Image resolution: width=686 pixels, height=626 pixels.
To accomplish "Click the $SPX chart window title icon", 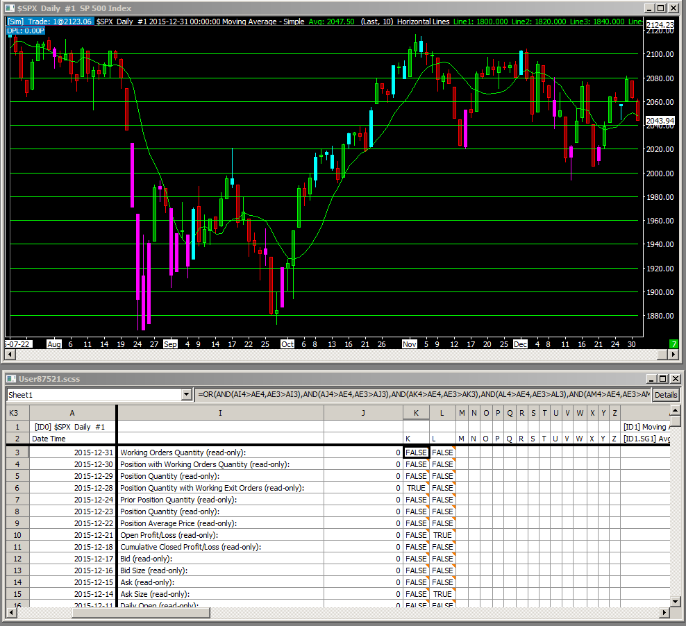I will (9, 8).
